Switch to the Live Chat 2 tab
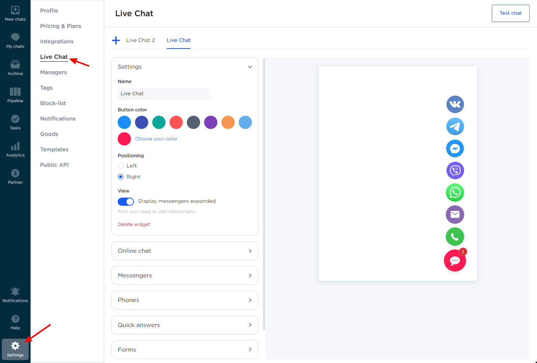This screenshot has height=363, width=537. coord(141,40)
